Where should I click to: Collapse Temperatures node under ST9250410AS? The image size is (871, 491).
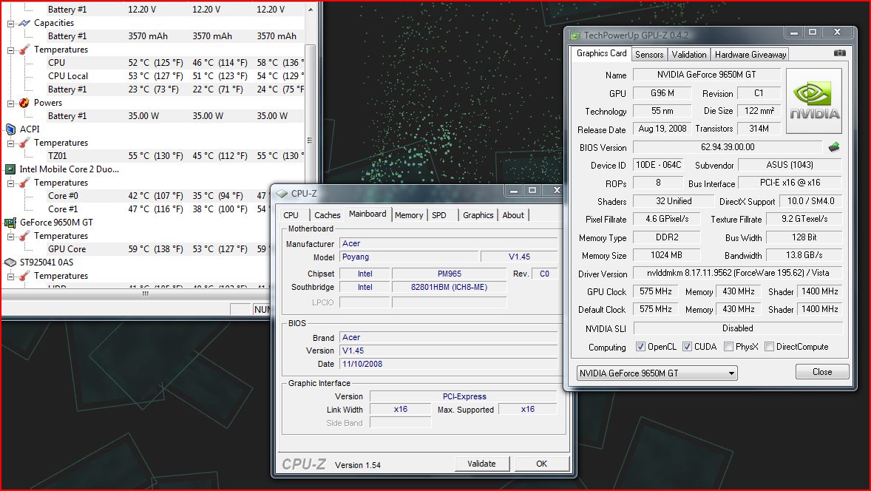pyautogui.click(x=10, y=276)
